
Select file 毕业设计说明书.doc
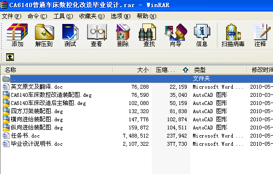(36, 144)
